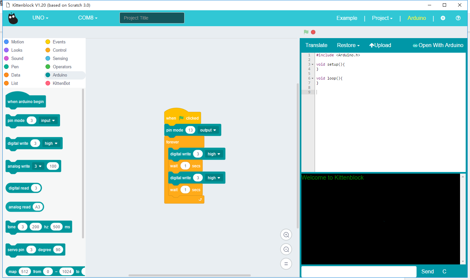
Task: Click the Project Title field
Action: point(152,18)
